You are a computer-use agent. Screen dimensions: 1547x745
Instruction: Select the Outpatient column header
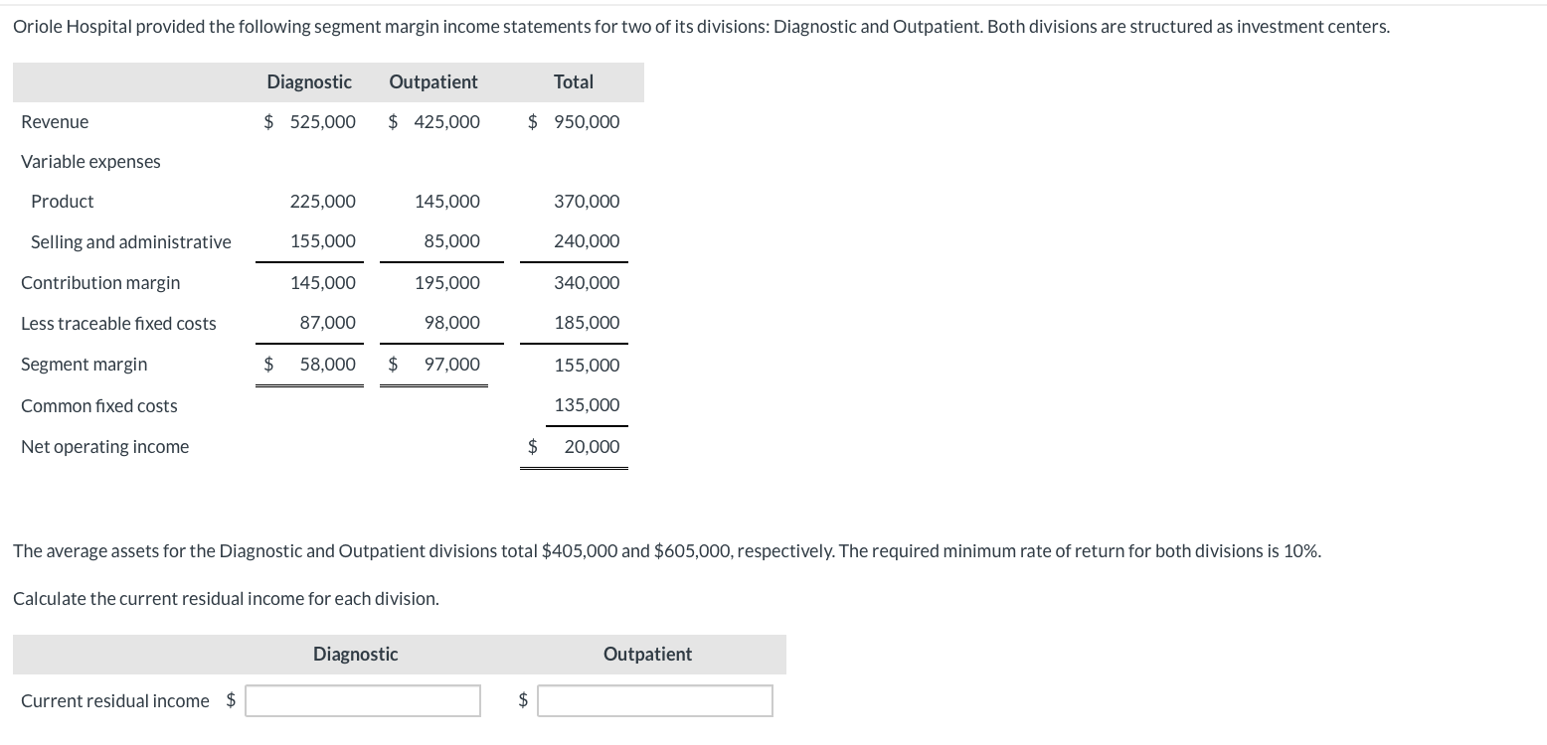click(x=433, y=81)
